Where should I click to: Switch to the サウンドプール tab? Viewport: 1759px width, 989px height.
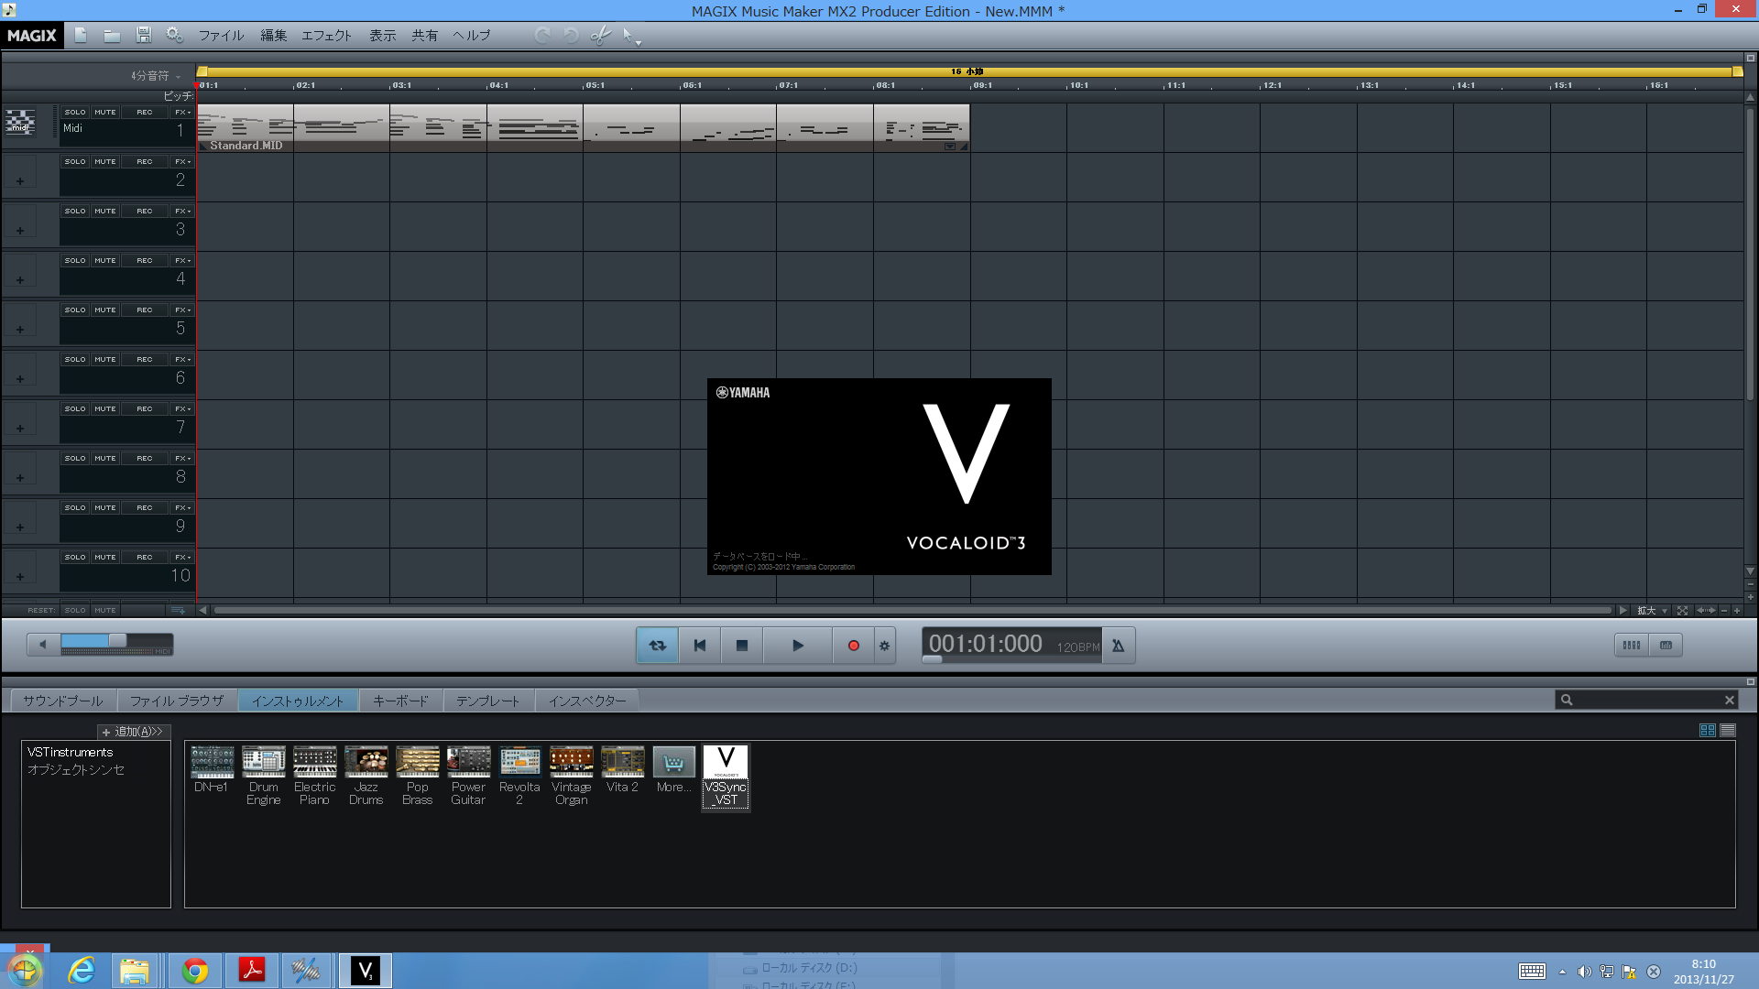pyautogui.click(x=63, y=701)
